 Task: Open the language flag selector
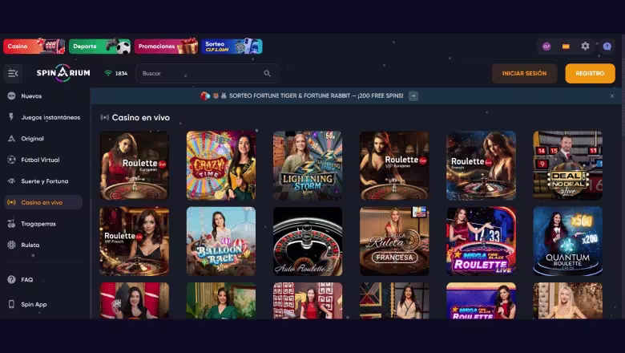tap(566, 47)
